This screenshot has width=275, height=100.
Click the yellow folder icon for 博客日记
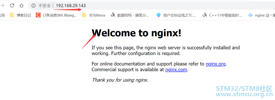[12, 15]
